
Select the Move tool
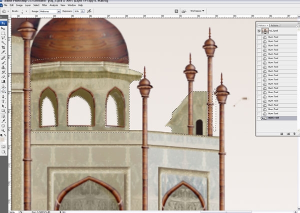coord(3,29)
